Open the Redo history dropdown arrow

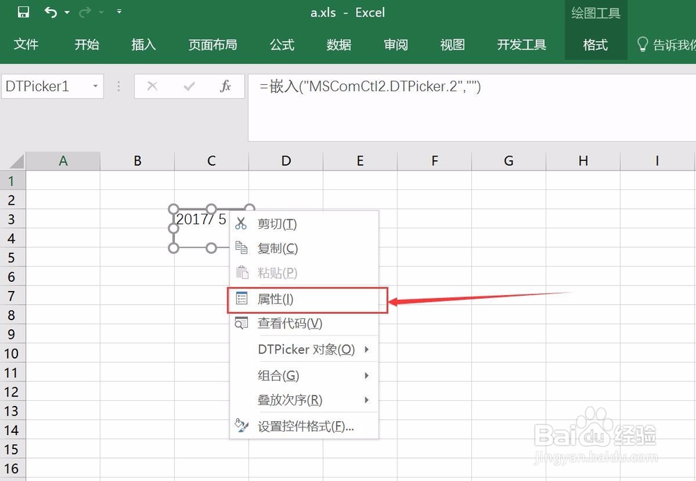(101, 13)
